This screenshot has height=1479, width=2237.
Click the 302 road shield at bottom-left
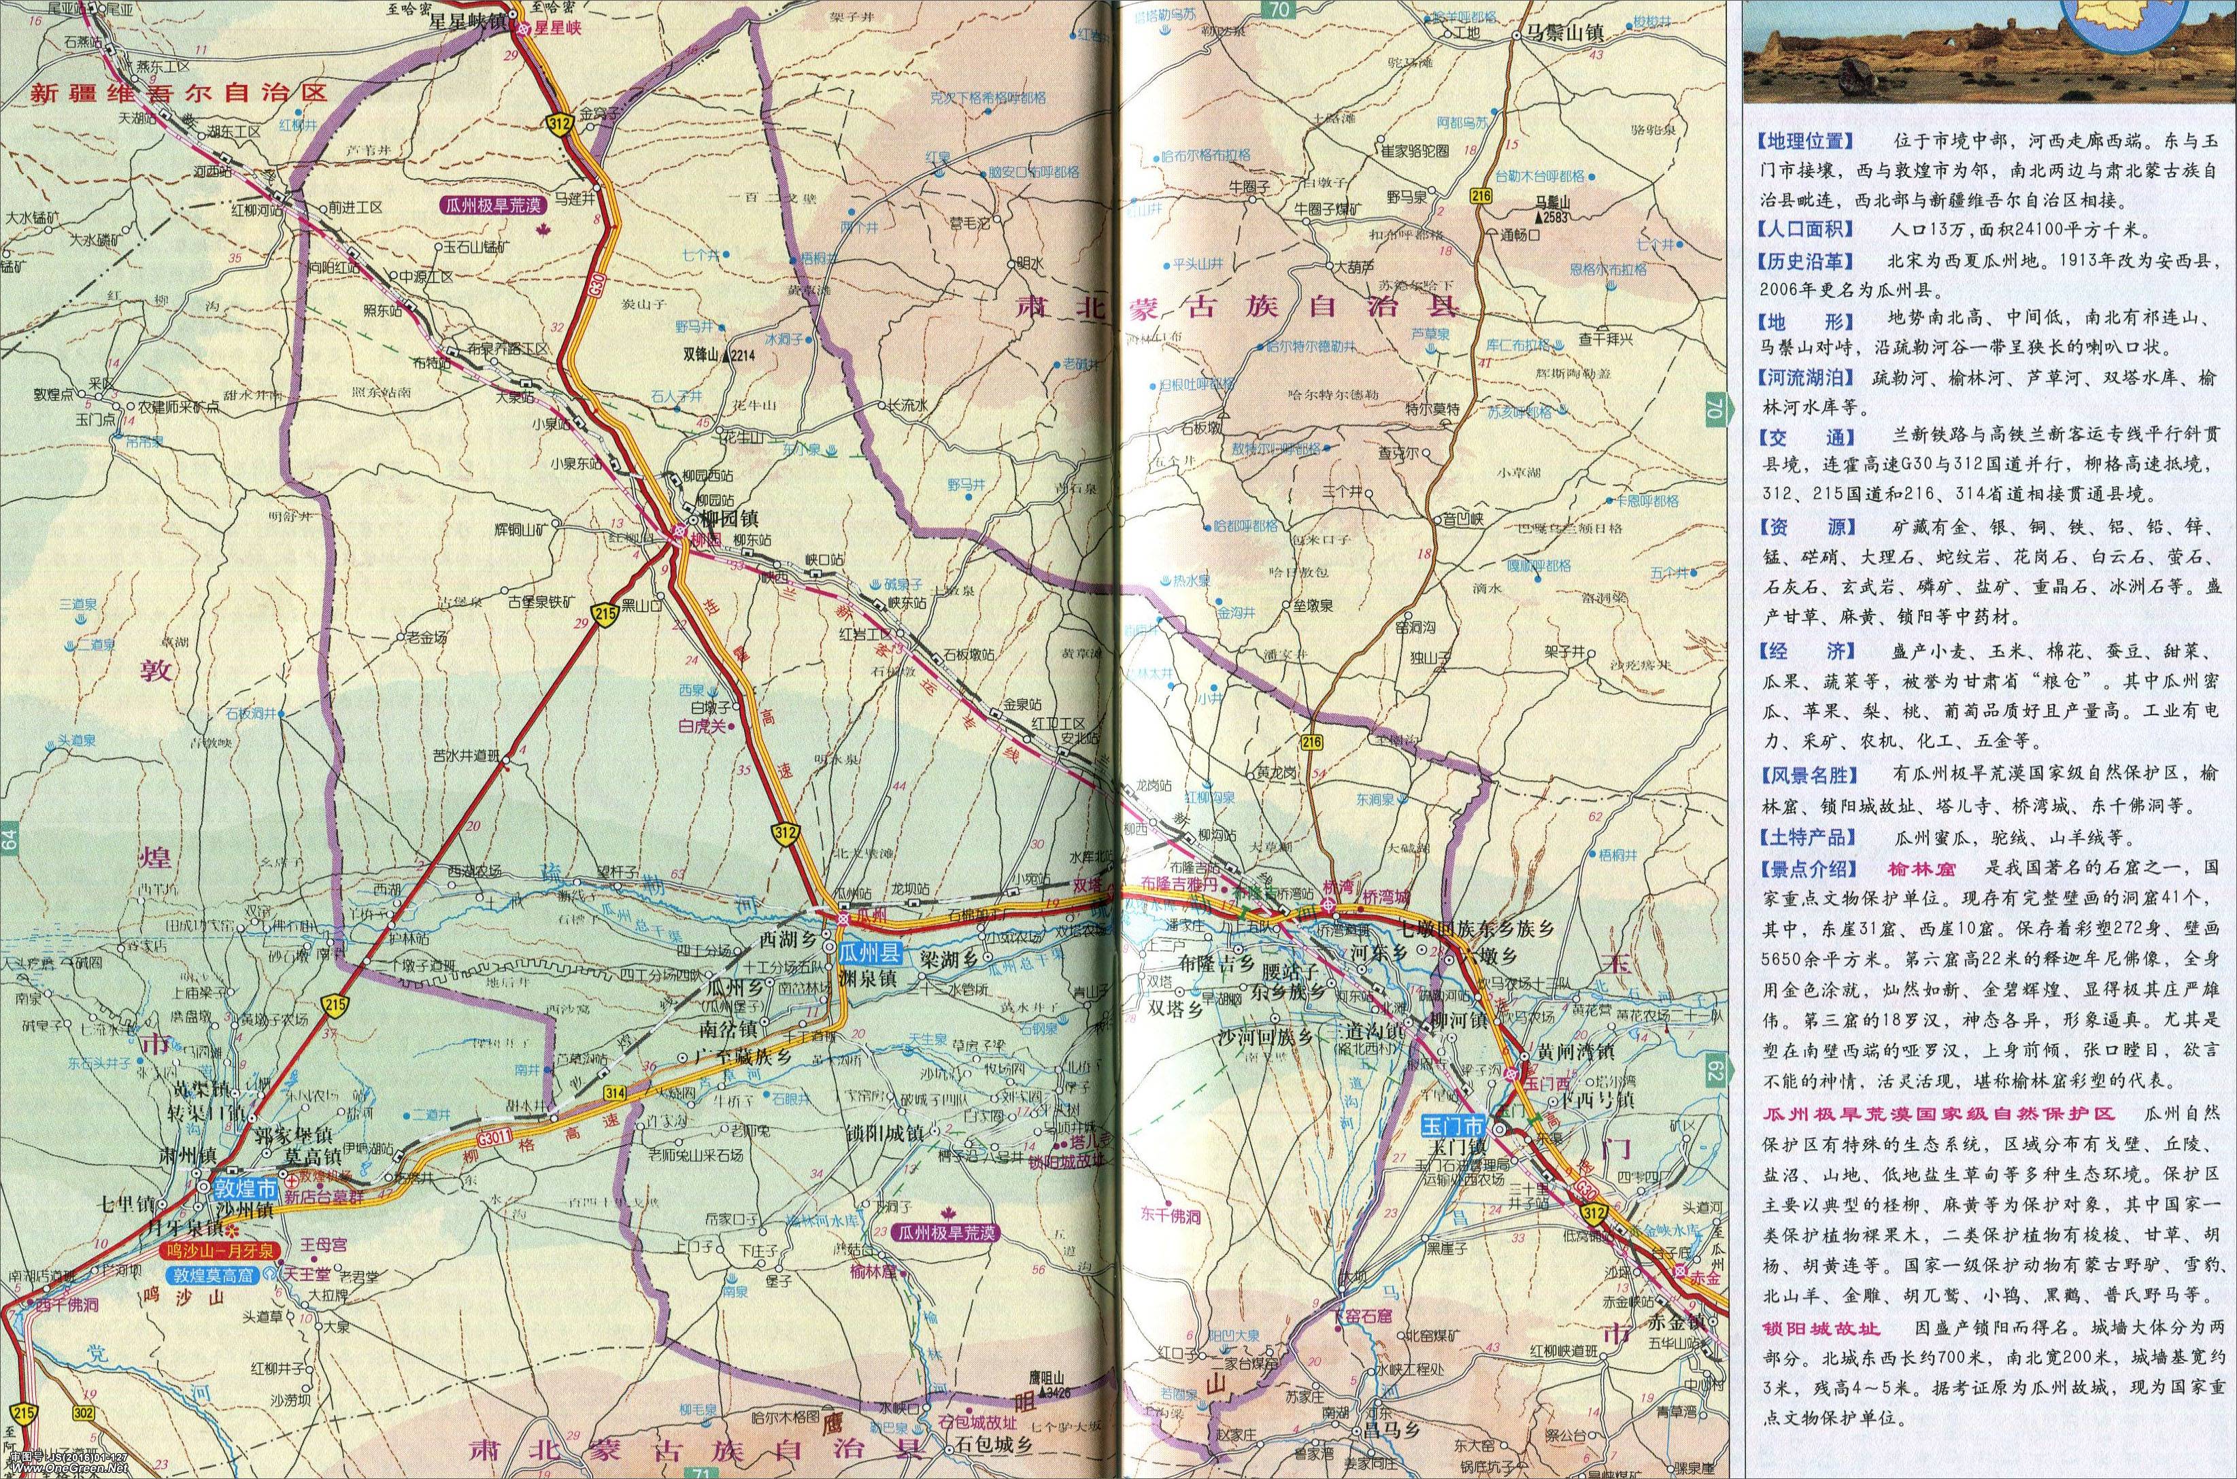(83, 1413)
